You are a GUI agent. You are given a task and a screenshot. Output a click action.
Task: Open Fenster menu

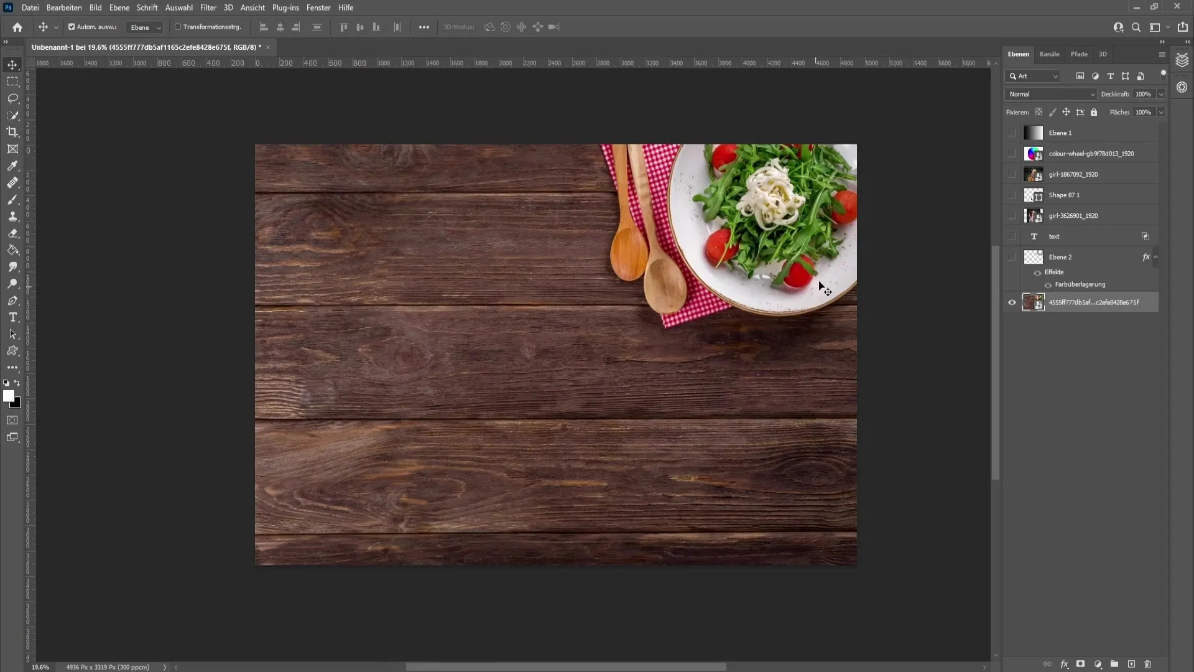point(318,7)
